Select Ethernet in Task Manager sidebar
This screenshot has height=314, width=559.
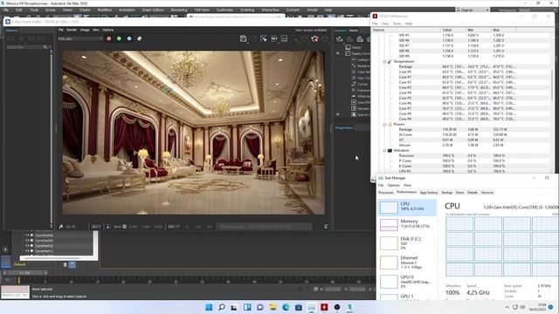click(x=407, y=263)
